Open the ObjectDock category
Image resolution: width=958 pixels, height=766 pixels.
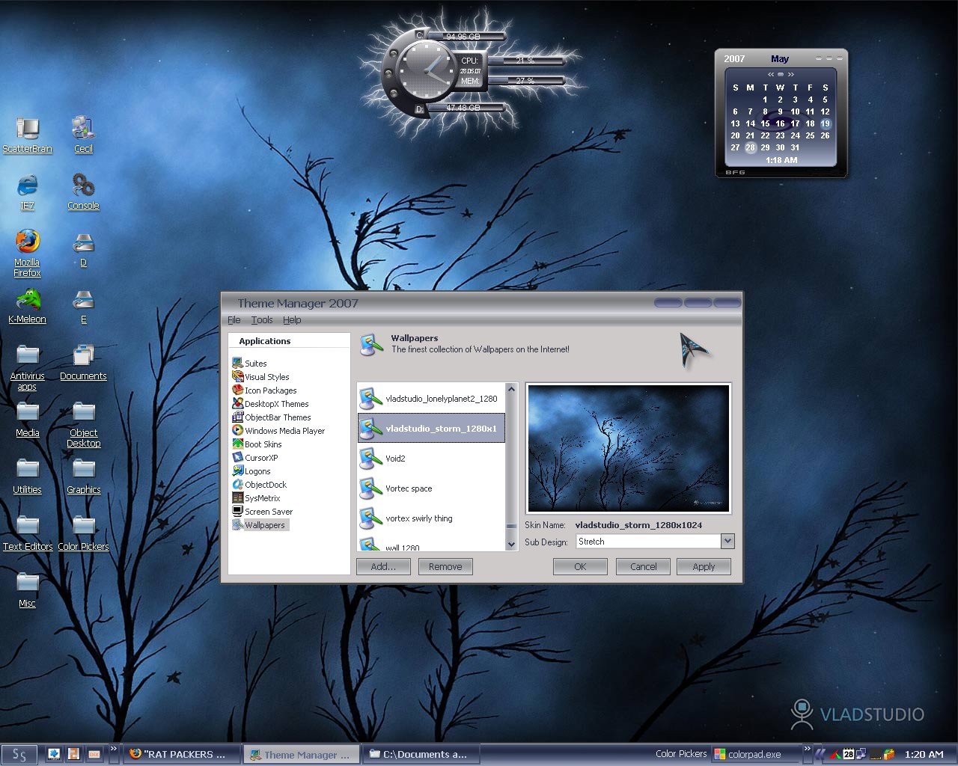(259, 485)
